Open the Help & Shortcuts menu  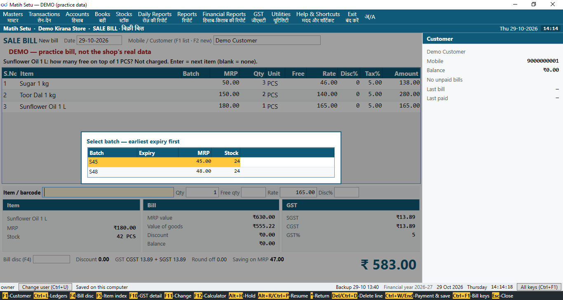point(318,17)
